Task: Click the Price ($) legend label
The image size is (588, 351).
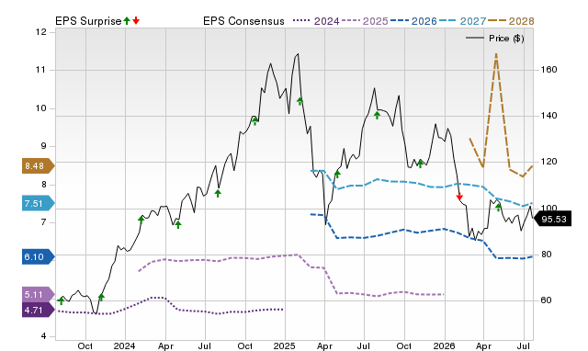Action: coord(506,39)
